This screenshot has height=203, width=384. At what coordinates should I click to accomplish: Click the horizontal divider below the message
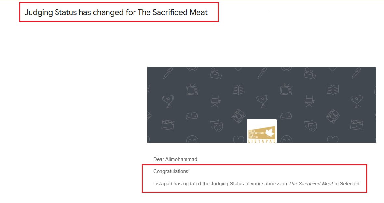tap(262, 203)
